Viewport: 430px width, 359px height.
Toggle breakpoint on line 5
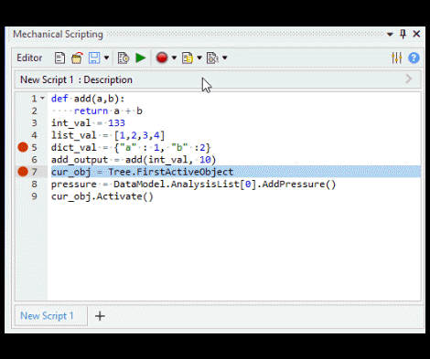[23, 147]
